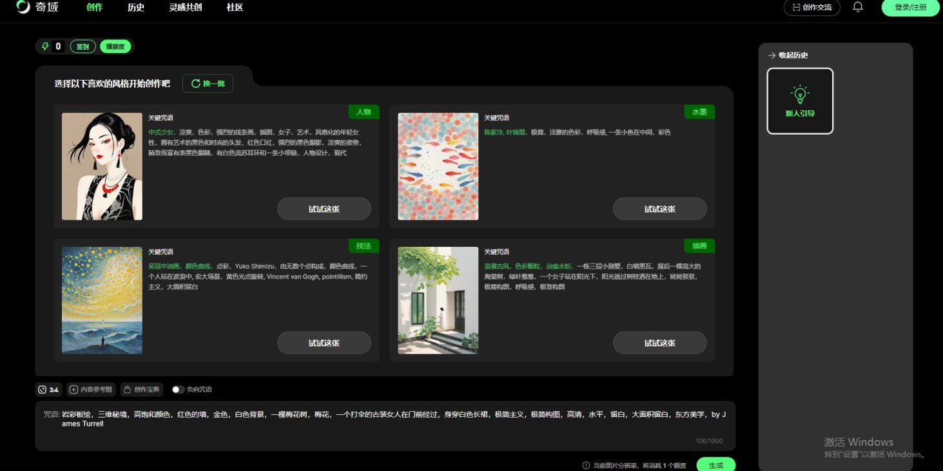
Task: Click the 人物 category tag
Action: point(364,111)
